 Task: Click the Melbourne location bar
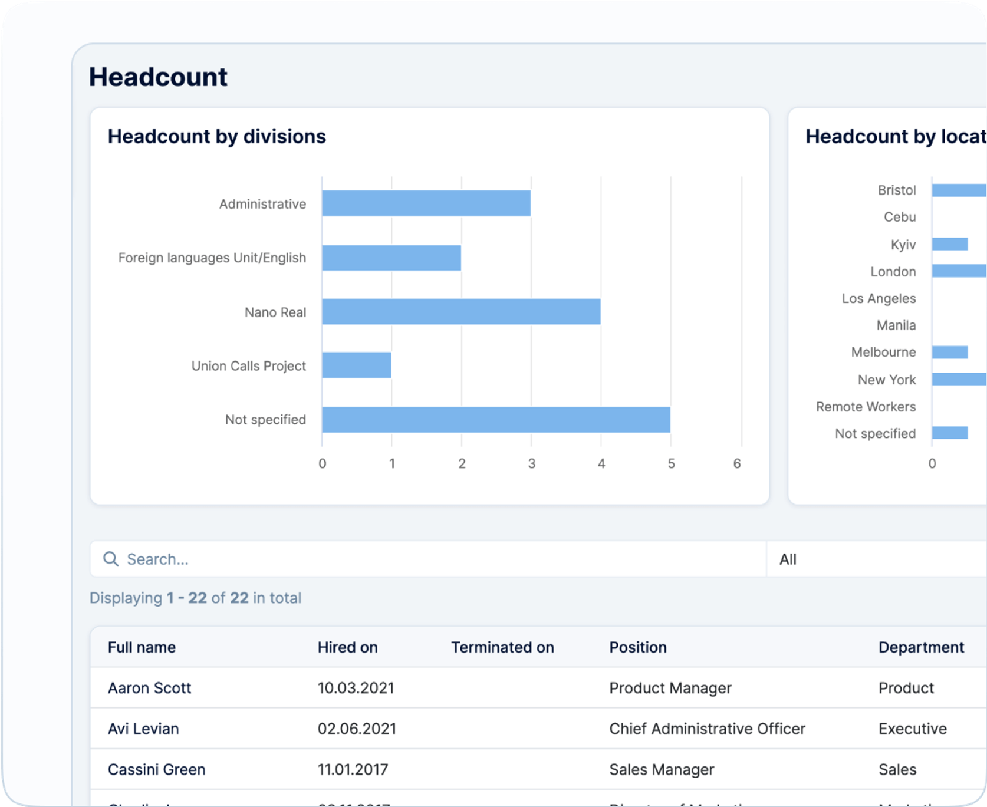click(x=950, y=352)
